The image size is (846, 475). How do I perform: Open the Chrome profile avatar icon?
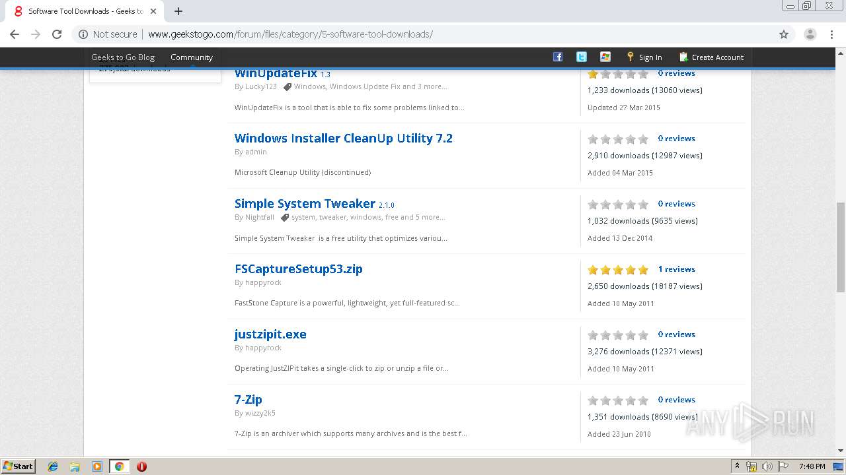[x=810, y=34]
